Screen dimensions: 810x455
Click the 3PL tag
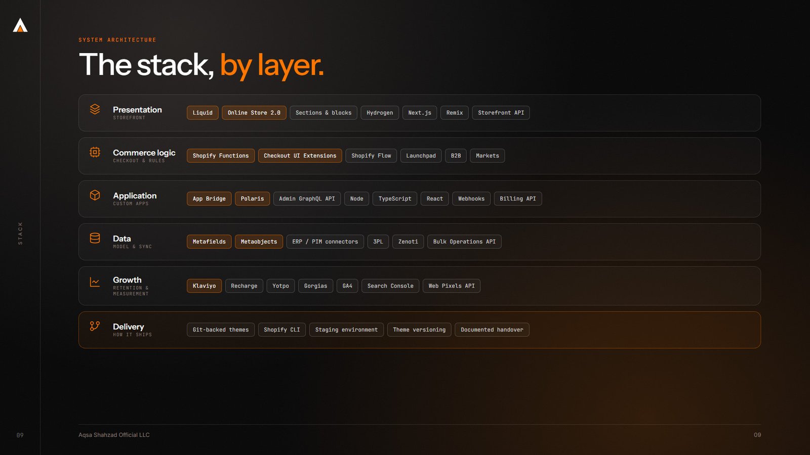(378, 242)
